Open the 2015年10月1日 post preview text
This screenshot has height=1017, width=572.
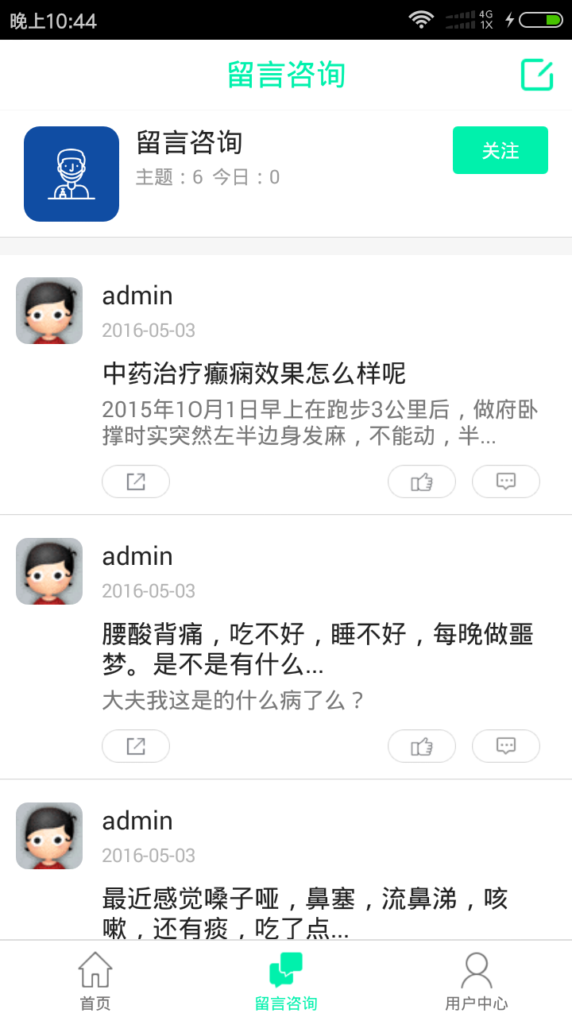tap(320, 423)
